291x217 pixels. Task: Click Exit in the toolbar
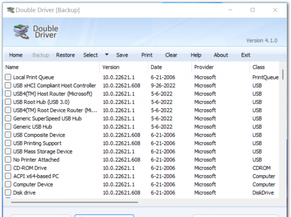245,55
